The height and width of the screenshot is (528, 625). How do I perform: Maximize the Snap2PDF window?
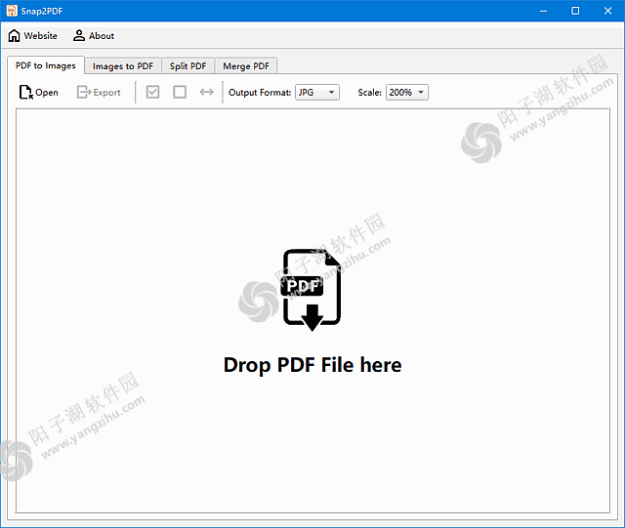575,11
